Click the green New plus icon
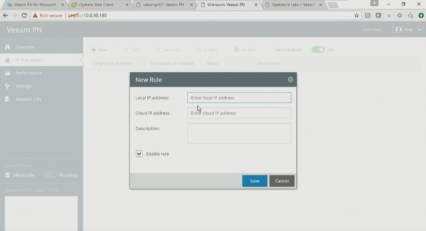426x231 pixels. pos(94,50)
